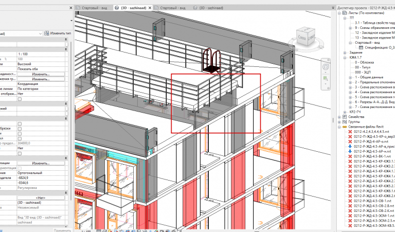
Task: Click Изменить... above the Ортогональный row
Action: point(41,163)
